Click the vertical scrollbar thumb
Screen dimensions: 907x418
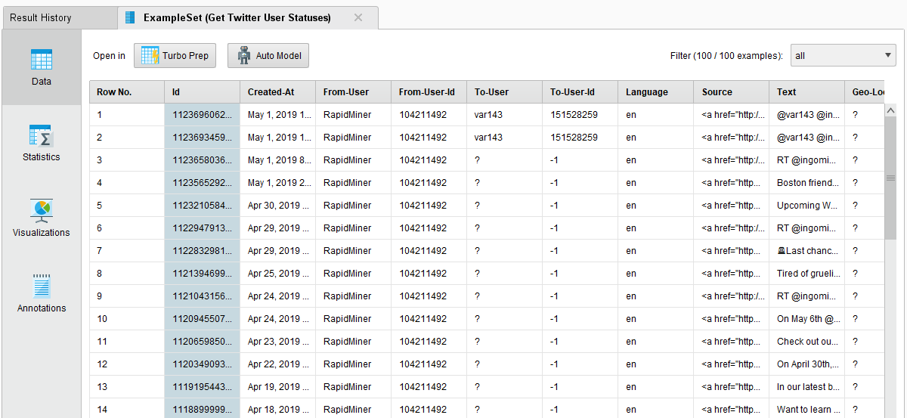890,178
